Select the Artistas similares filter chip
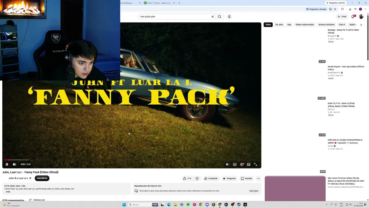Image resolution: width=369 pixels, height=208 pixels. coord(326,25)
